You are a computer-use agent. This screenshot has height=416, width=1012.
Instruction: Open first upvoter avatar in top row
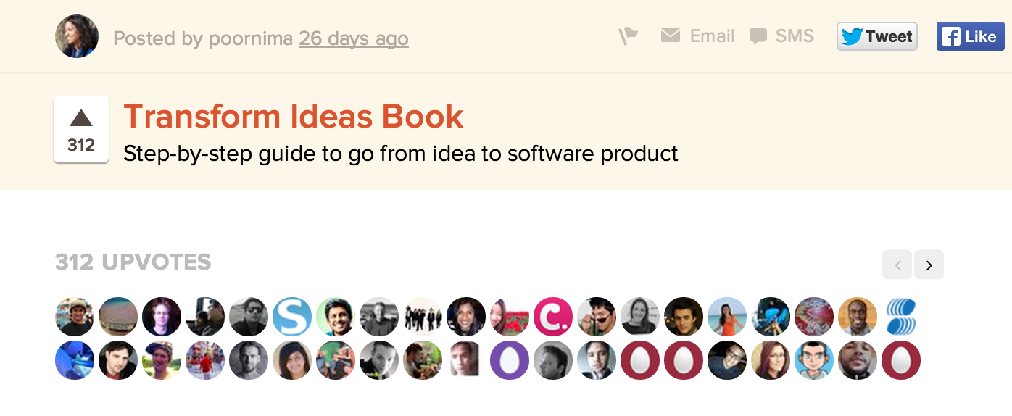75,317
